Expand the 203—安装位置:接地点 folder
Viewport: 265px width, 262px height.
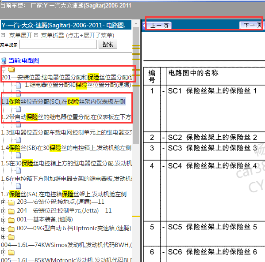(3, 202)
